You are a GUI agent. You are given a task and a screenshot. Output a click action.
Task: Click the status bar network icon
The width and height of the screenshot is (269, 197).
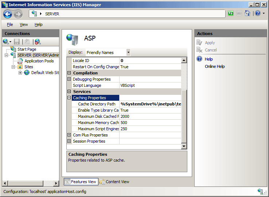tap(261, 191)
